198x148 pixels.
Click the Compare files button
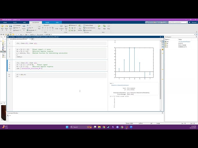[17, 25]
